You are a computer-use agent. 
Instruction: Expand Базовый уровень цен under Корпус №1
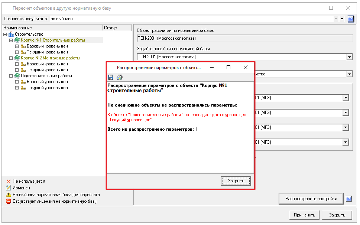tap(17, 46)
